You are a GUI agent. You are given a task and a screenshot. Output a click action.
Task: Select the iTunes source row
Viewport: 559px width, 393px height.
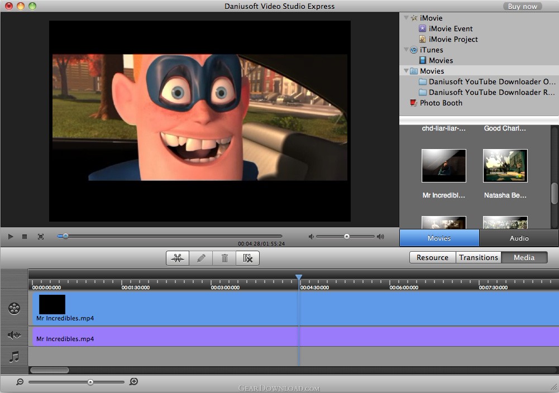(x=479, y=50)
